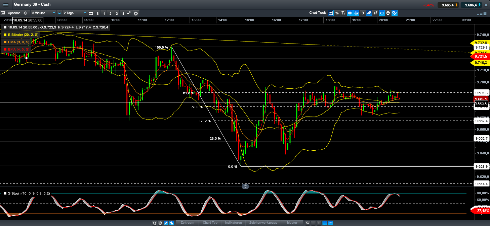Toggle the grid lines tool
Screen dimensions: 490x226
[350, 13]
